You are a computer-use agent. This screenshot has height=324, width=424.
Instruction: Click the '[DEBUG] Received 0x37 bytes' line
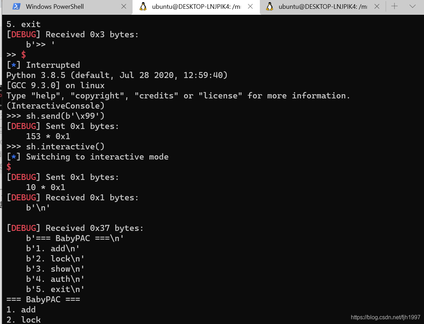tap(75, 228)
